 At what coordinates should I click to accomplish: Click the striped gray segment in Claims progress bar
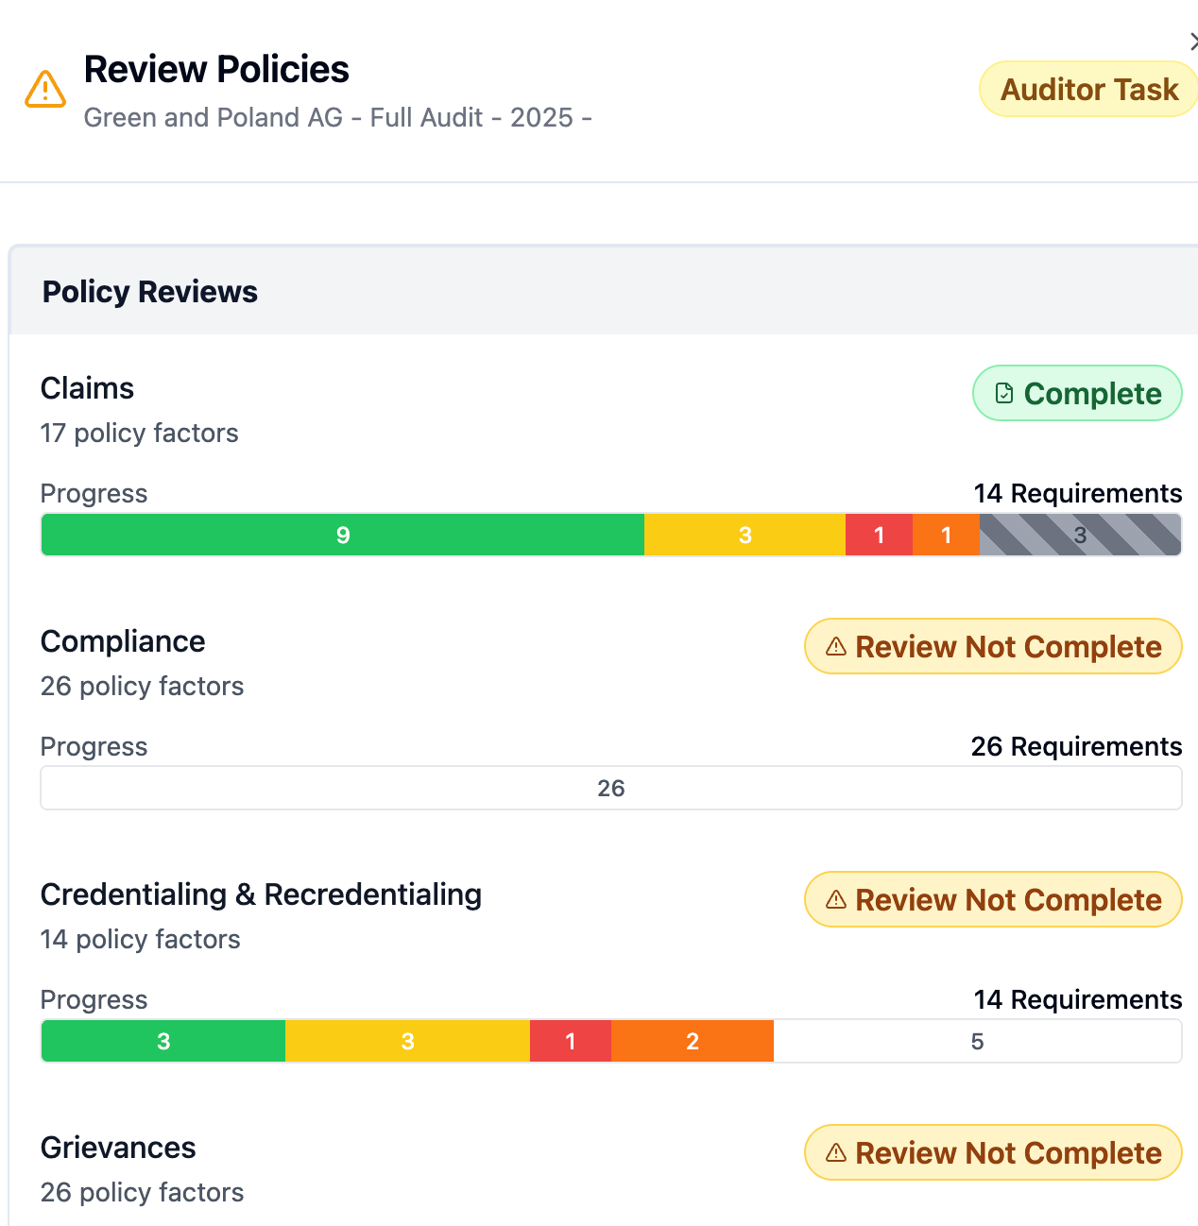tap(1080, 535)
